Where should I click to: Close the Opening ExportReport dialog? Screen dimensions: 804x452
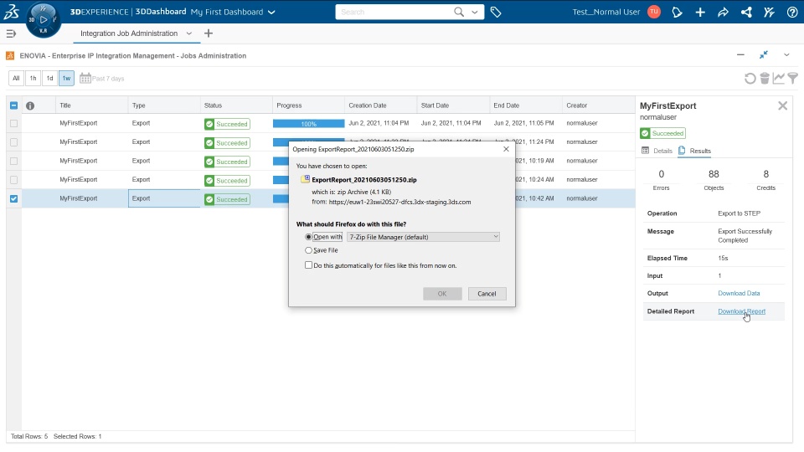coord(506,149)
